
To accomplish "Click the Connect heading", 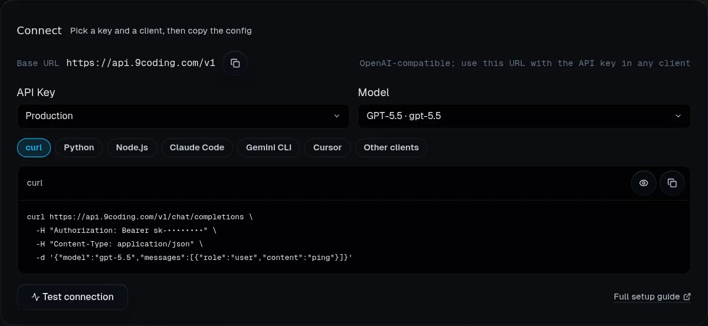I will pos(39,31).
